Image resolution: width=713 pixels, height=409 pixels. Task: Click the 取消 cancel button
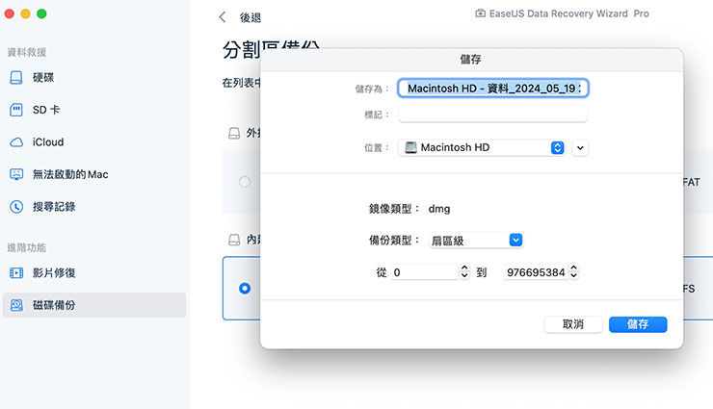pos(573,324)
